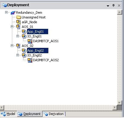Collapse the IO_Eng02 engine node
The height and width of the screenshot is (118, 124).
point(18,55)
